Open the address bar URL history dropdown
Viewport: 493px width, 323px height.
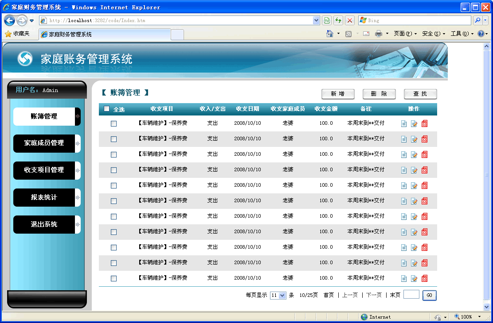click(316, 20)
